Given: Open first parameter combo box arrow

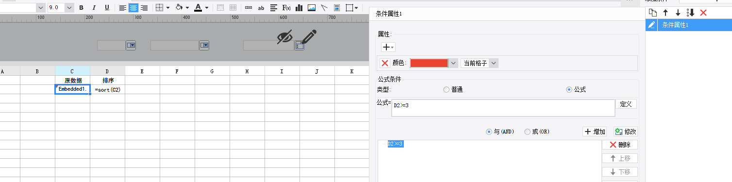Looking at the screenshot, I should click(x=131, y=45).
